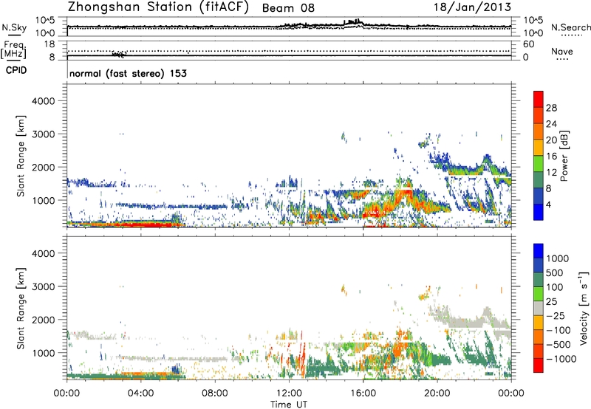This screenshot has width=591, height=409.
Task: Click the '20:00' time tick label
Action: (x=437, y=393)
